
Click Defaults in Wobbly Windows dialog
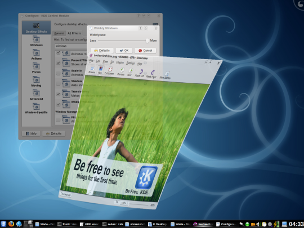pos(102,51)
